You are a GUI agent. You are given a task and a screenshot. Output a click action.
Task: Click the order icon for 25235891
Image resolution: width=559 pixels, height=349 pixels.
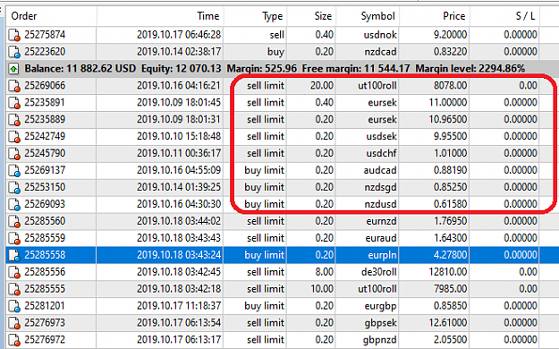click(x=14, y=103)
